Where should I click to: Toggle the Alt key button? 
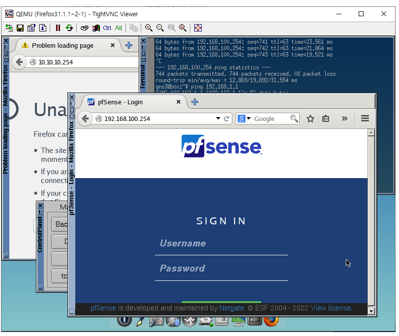(x=119, y=28)
